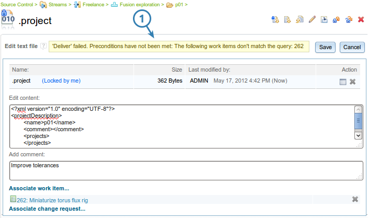Open Associate work item link
Viewport: 368px width, 218px height.
tap(39, 188)
